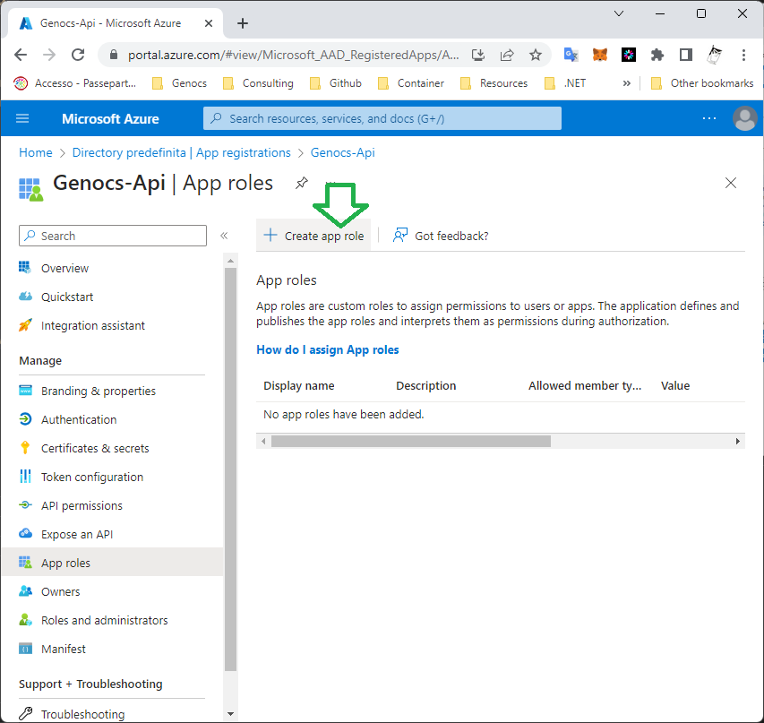Open How do I assign App roles link

click(328, 349)
